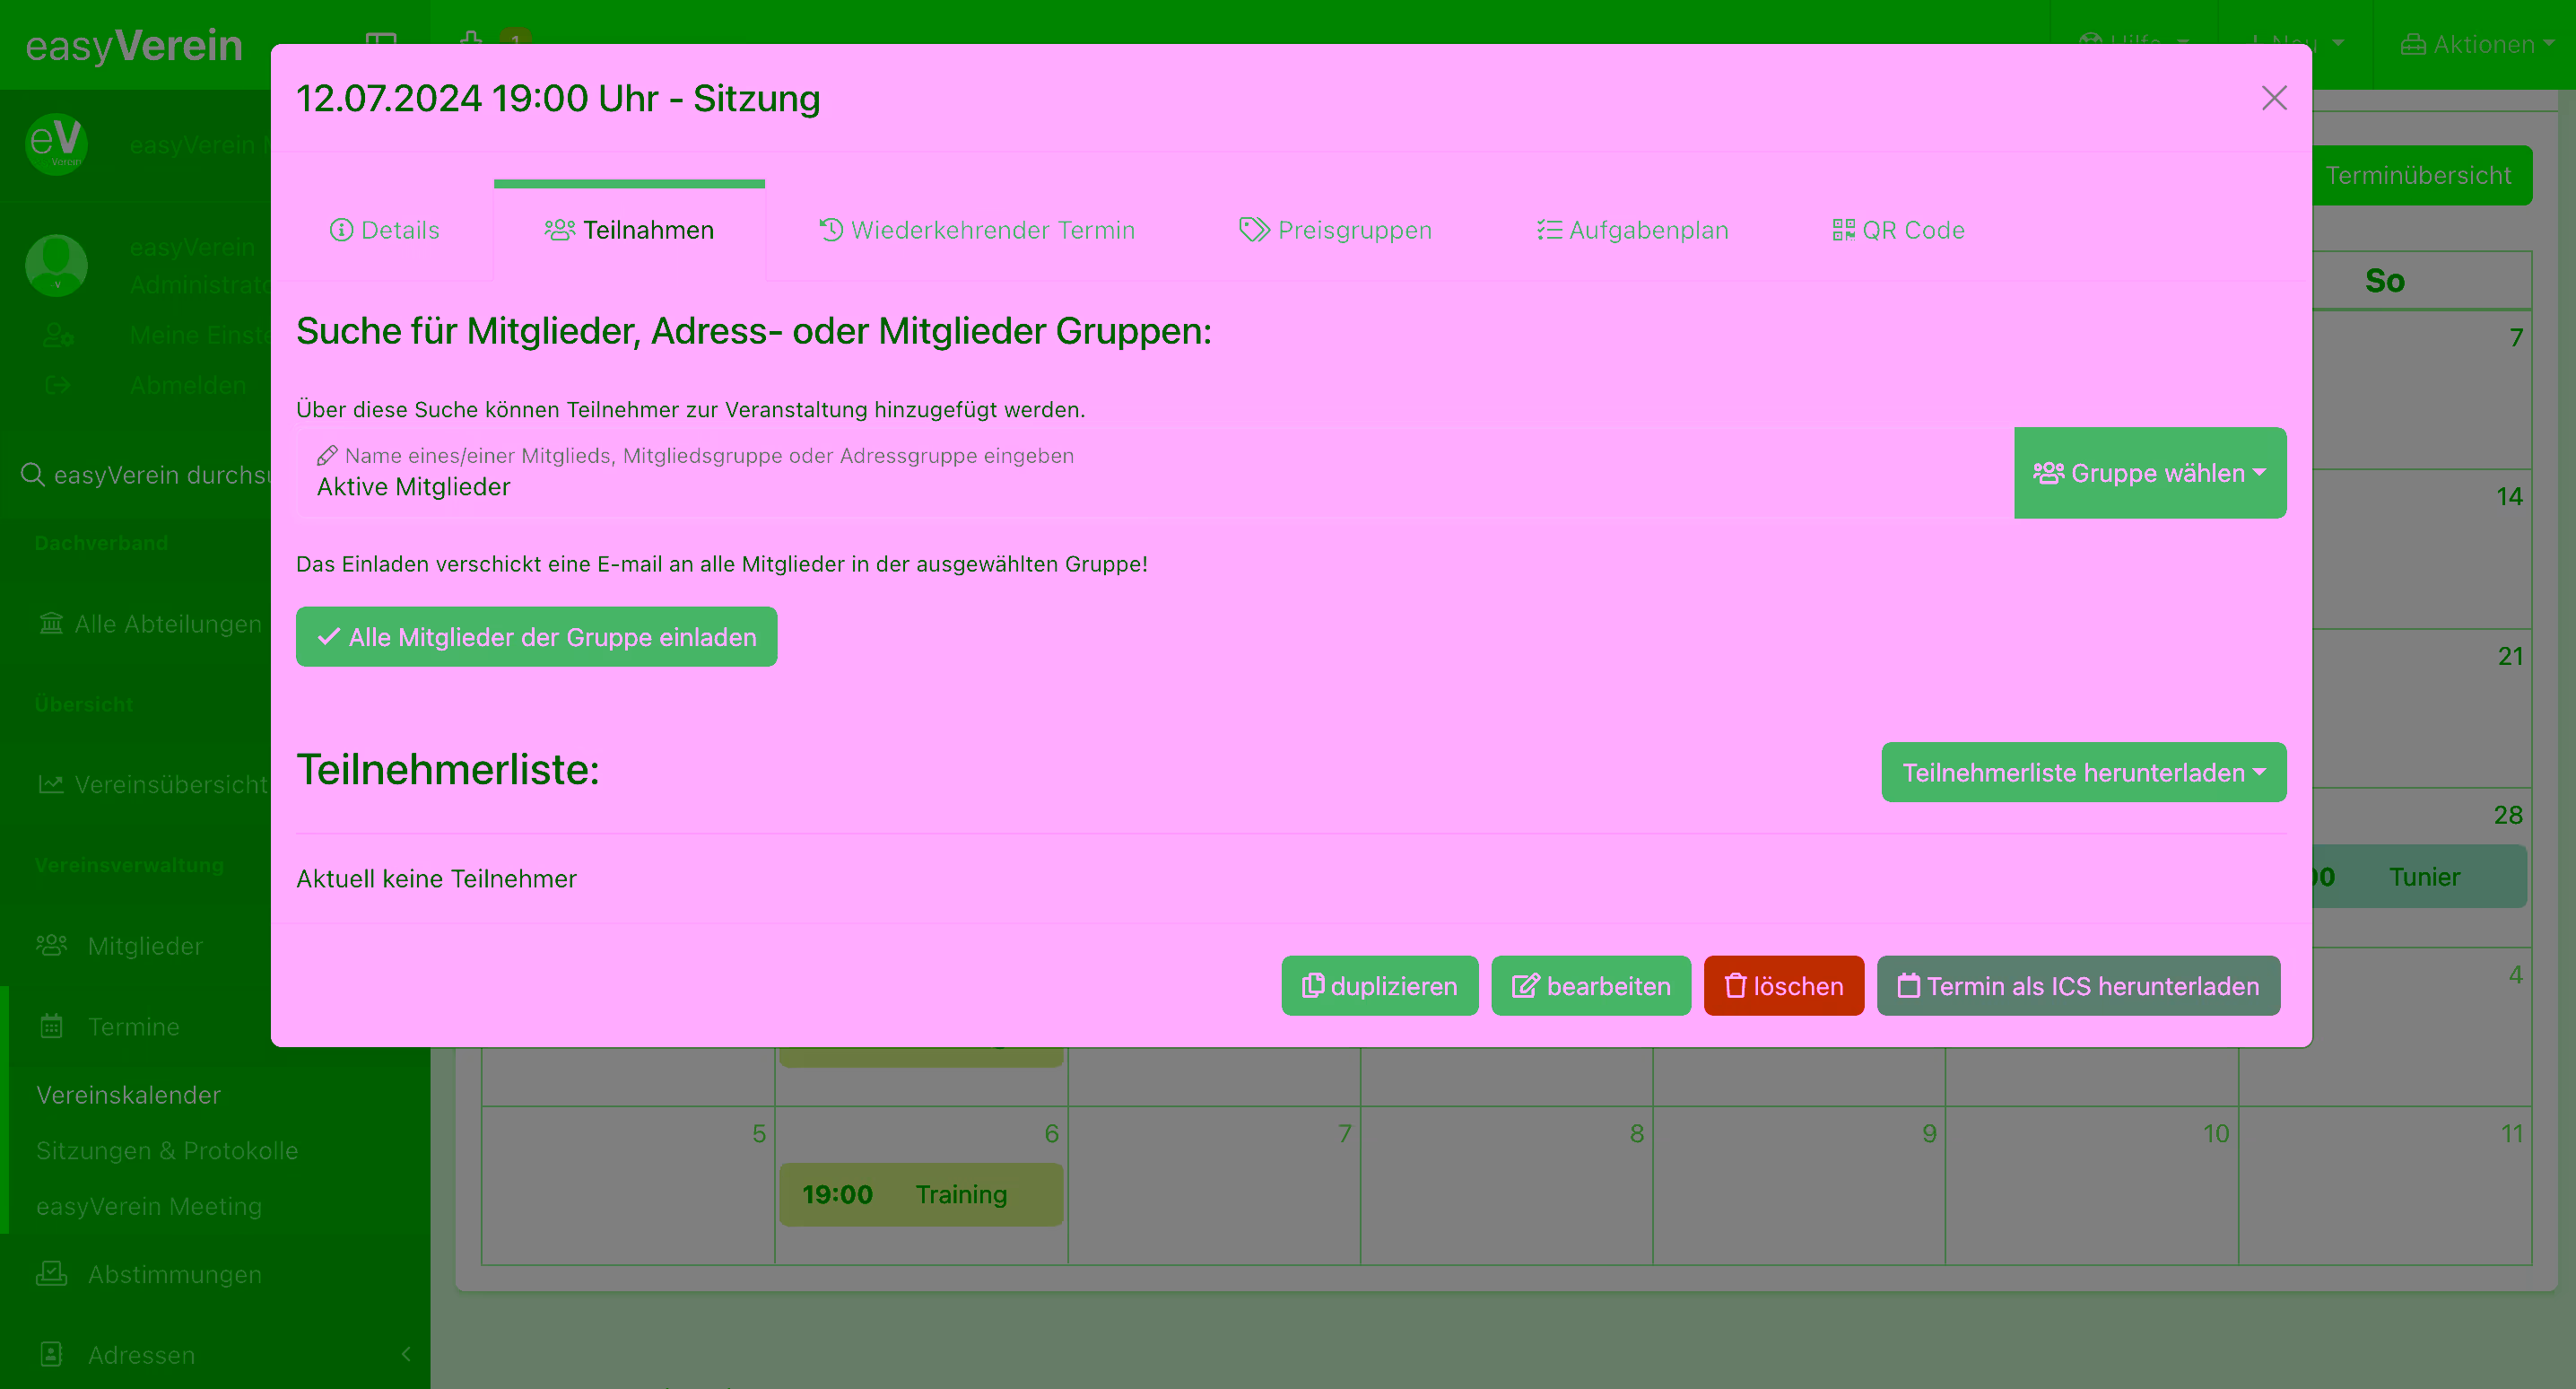This screenshot has height=1389, width=2576.
Task: Open Teilnehmerliste herunterladen dropdown
Action: pos(2083,773)
